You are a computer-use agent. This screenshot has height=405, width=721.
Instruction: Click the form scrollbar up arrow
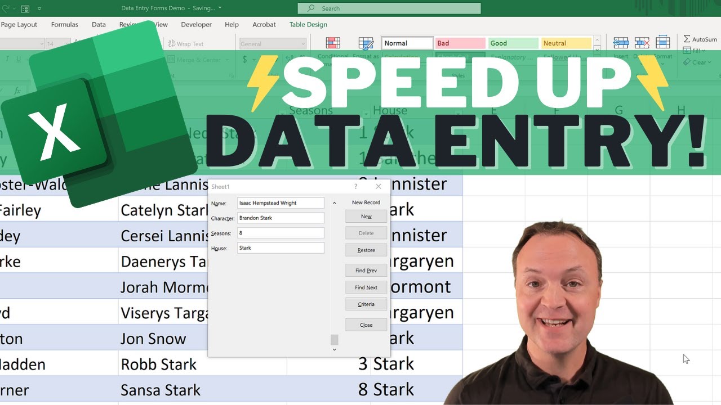(334, 203)
